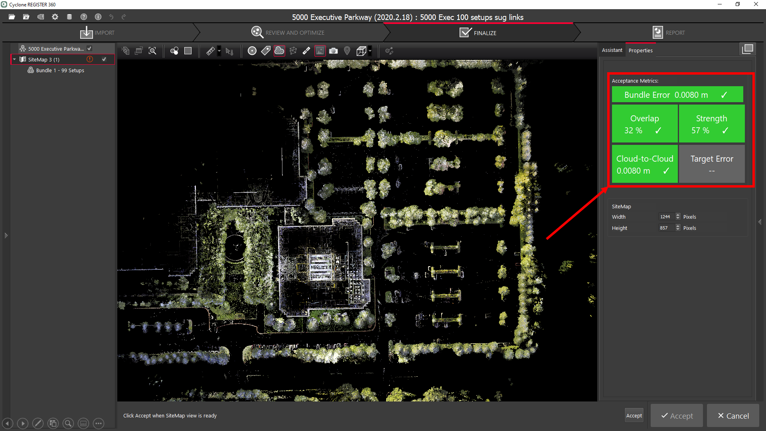This screenshot has width=766, height=431.
Task: Click the Cancel button
Action: click(733, 416)
